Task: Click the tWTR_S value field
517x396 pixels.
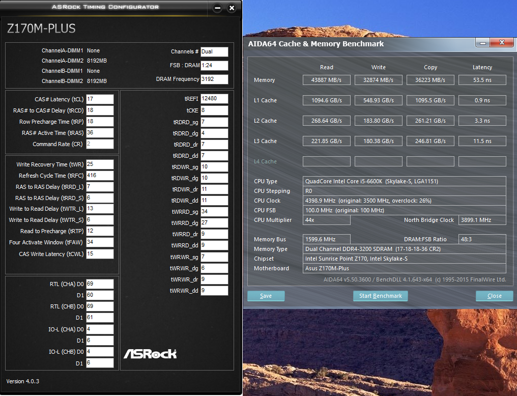Action: click(100, 220)
